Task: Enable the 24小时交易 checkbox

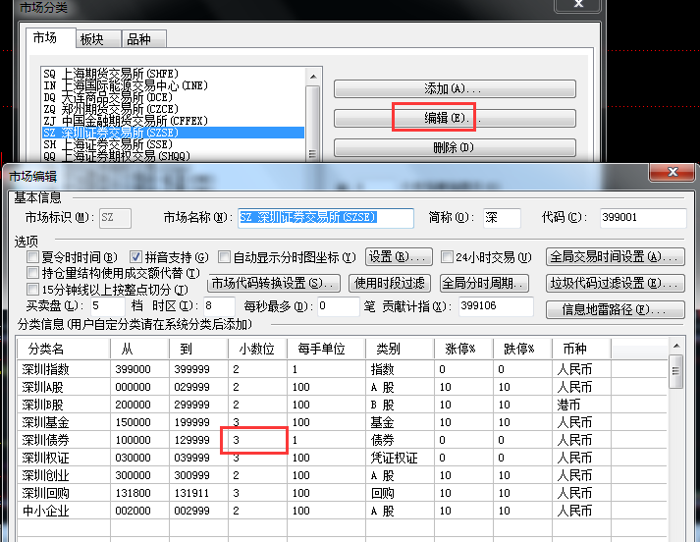Action: 447,256
